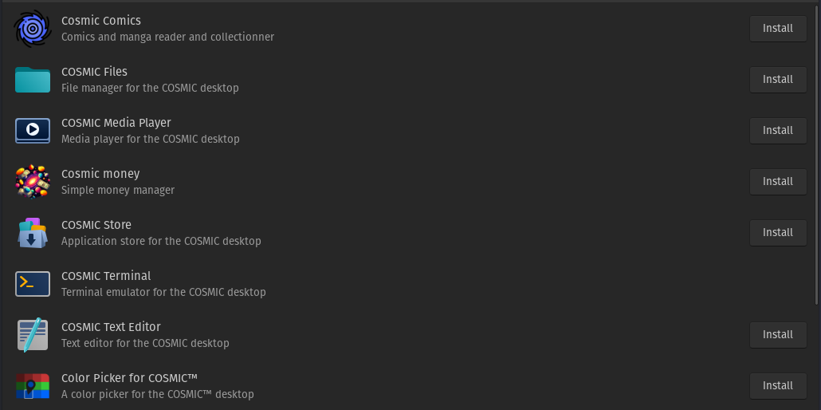Click the Cosmic Comics black hole icon

click(x=33, y=28)
